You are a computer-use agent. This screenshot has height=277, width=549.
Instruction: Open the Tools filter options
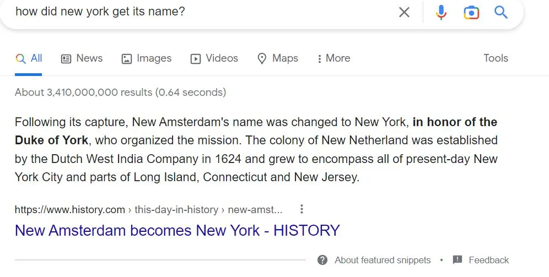pyautogui.click(x=496, y=58)
